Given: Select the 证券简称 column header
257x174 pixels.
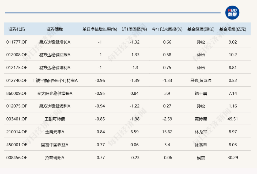Looking at the screenshot, I should pos(55,29).
